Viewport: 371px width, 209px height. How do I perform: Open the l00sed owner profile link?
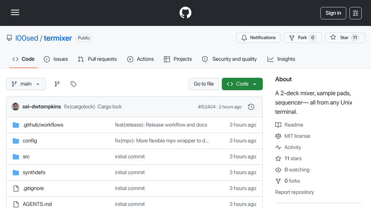point(27,38)
